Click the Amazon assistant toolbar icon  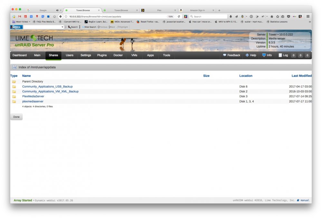click(x=300, y=17)
